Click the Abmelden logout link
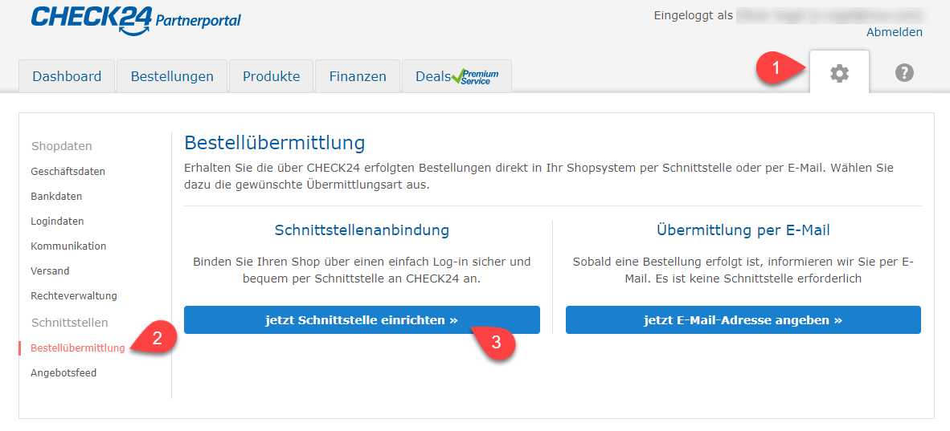 [894, 32]
